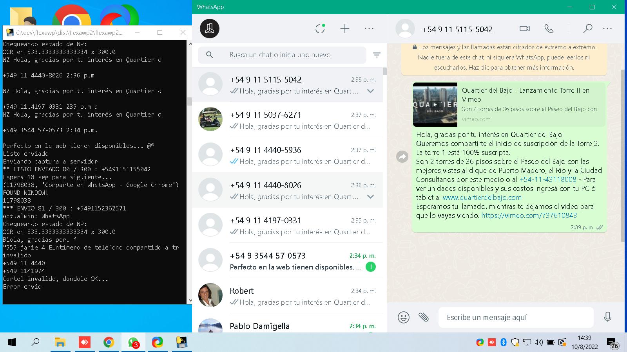The height and width of the screenshot is (352, 627).
Task: Click the golf cart profile picture
Action: [210, 119]
